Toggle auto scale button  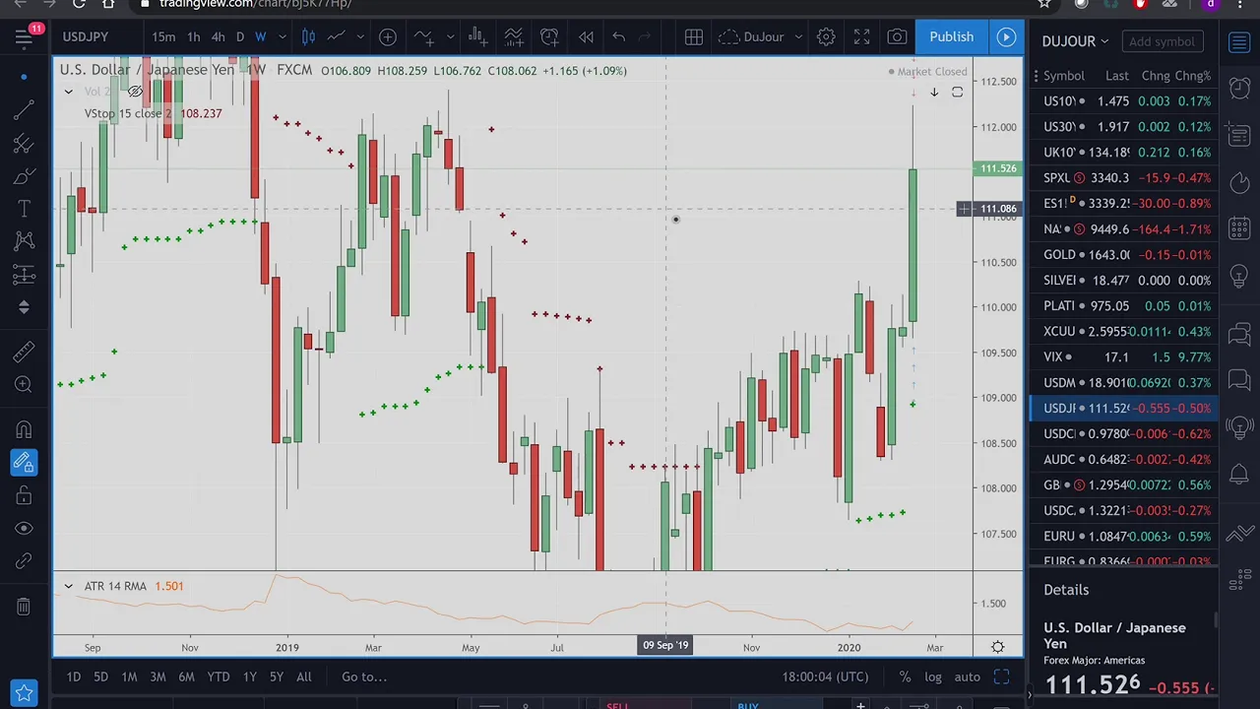(x=967, y=677)
